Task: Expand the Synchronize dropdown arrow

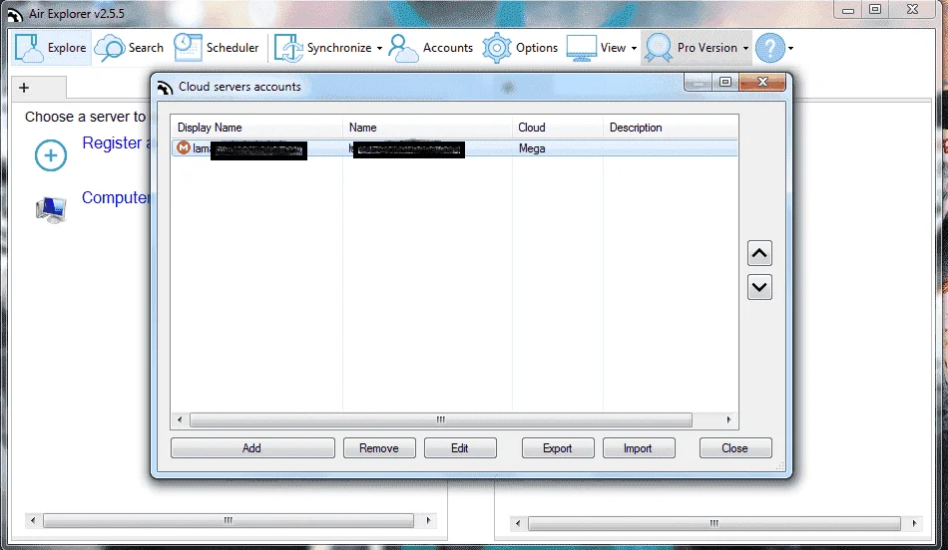Action: [x=379, y=48]
